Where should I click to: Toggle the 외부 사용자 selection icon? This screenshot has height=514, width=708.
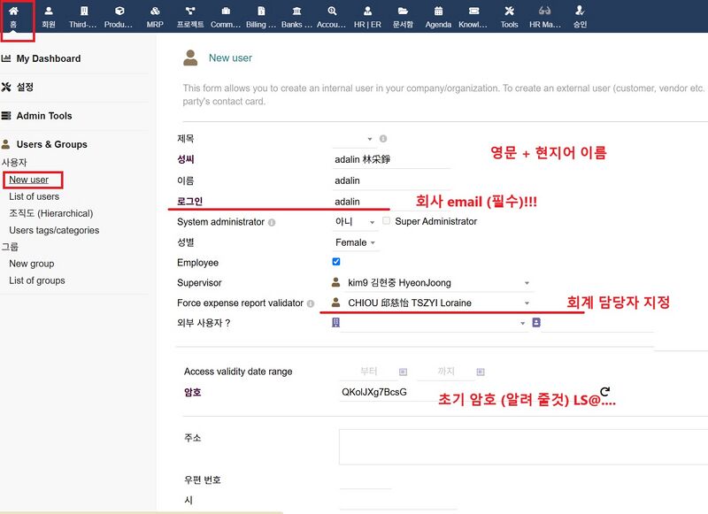(x=535, y=324)
